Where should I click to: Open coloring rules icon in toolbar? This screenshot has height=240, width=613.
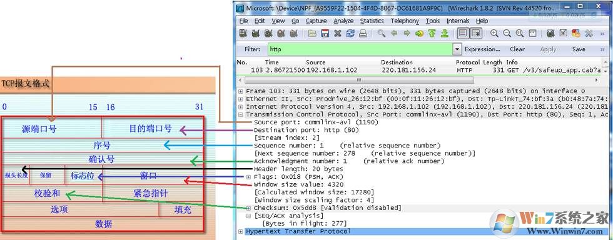pyautogui.click(x=576, y=34)
